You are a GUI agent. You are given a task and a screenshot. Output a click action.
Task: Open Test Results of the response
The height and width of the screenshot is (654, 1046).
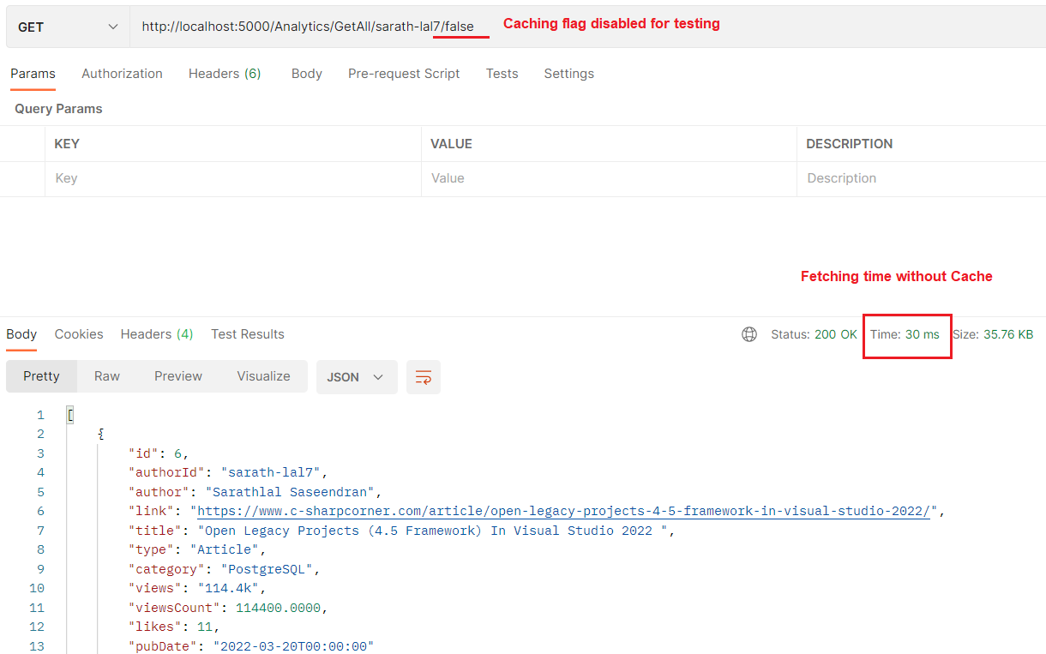248,334
